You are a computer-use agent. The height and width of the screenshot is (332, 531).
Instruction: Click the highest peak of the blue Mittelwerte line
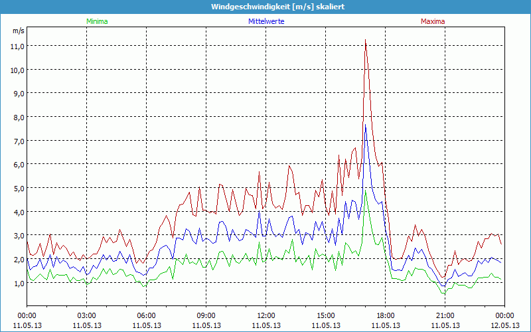pyautogui.click(x=365, y=125)
